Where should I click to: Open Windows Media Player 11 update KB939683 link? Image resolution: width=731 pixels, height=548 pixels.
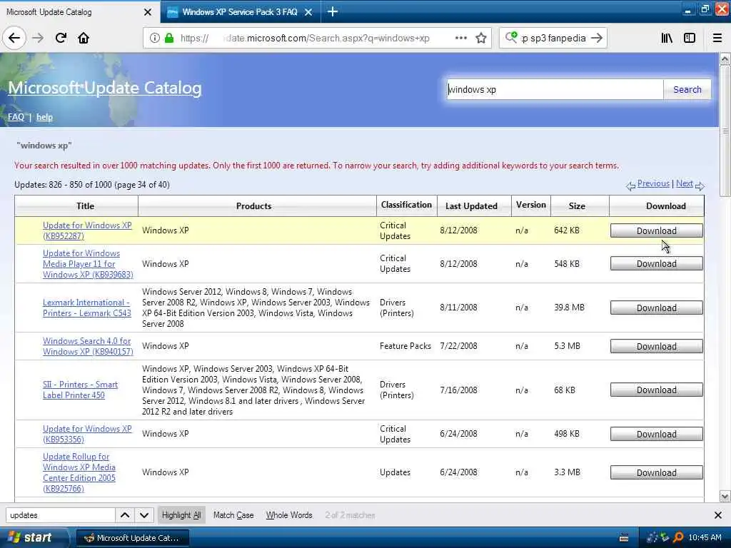tap(88, 264)
